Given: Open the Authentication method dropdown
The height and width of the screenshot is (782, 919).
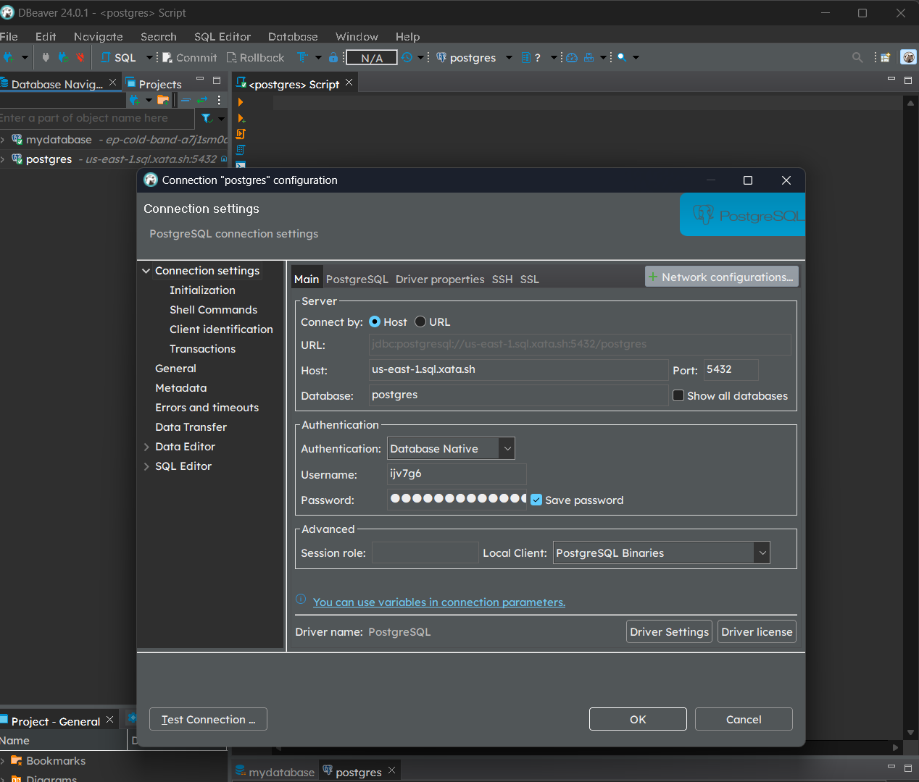Looking at the screenshot, I should (x=507, y=449).
